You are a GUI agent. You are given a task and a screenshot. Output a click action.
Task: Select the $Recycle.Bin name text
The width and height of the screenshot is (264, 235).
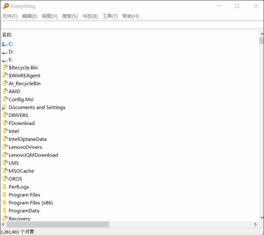pos(23,68)
